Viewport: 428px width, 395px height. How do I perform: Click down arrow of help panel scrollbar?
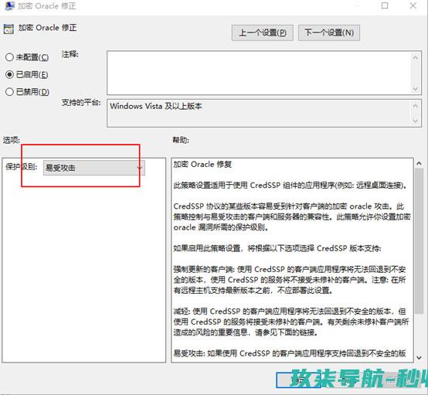coord(420,357)
